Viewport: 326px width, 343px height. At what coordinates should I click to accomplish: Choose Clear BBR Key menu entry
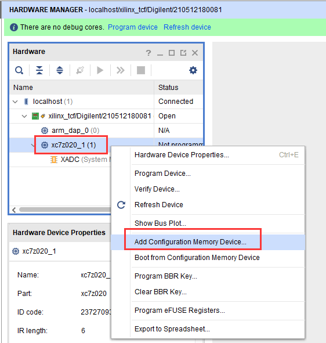click(x=208, y=292)
